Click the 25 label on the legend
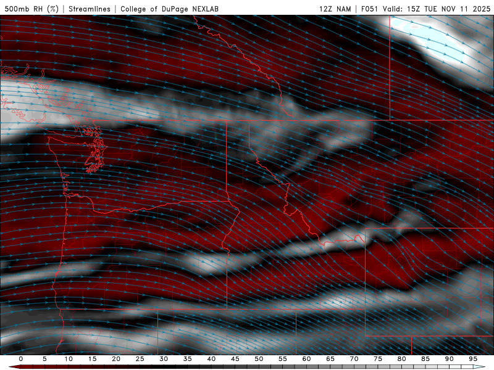This screenshot has width=494, height=370. (140, 359)
